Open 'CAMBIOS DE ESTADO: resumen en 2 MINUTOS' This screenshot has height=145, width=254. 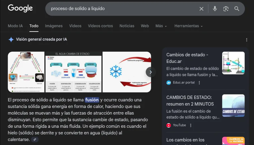click(x=190, y=101)
